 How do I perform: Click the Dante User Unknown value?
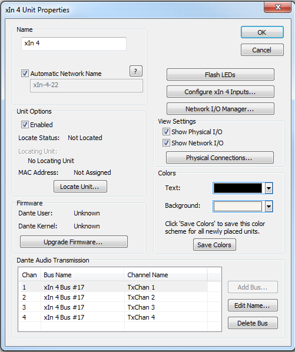click(87, 213)
